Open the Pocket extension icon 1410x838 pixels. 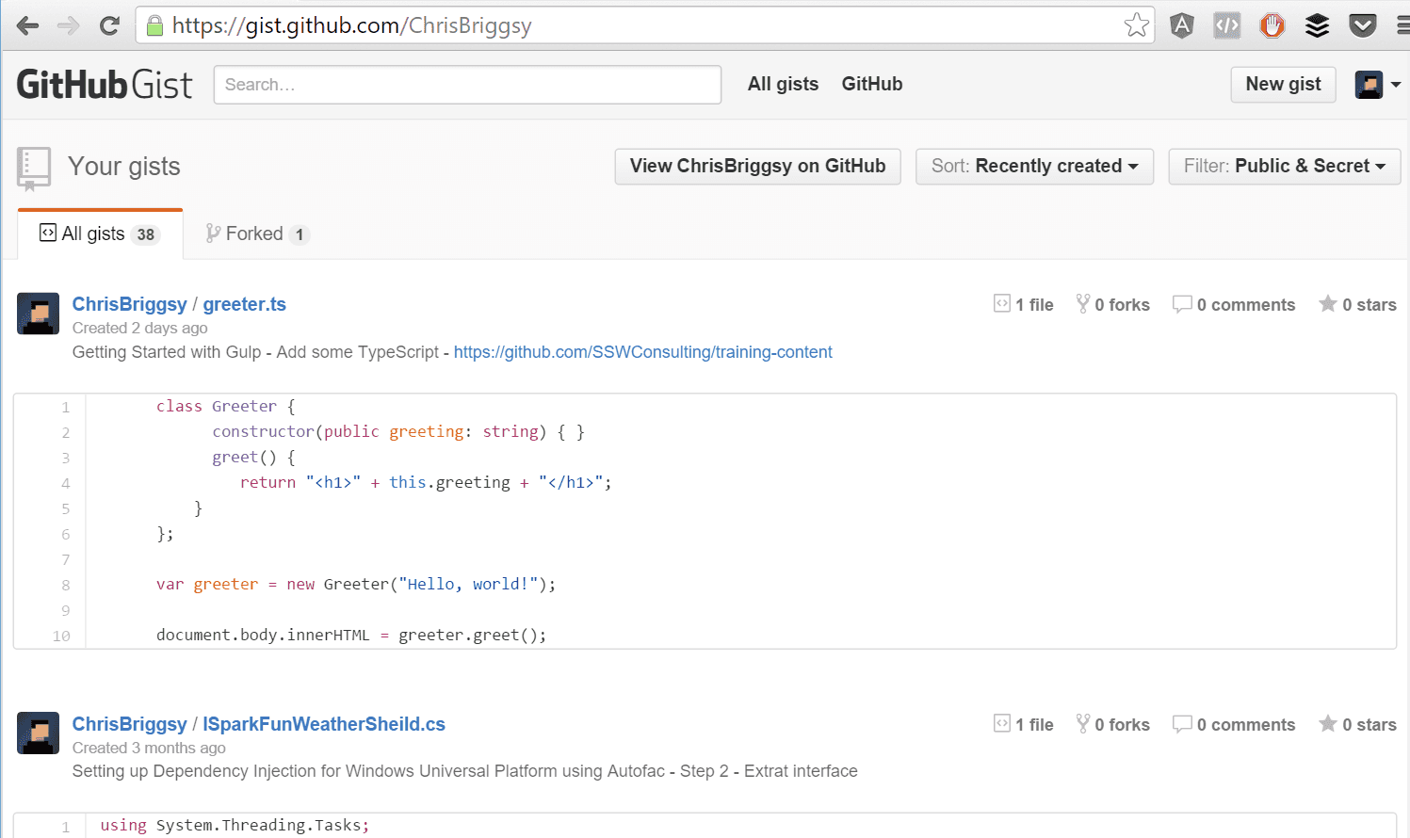(x=1362, y=25)
